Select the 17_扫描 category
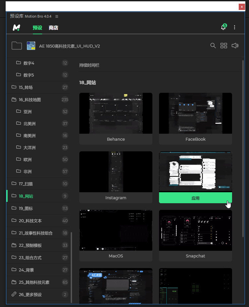Viewport: 249px width, 307px height. [38, 184]
